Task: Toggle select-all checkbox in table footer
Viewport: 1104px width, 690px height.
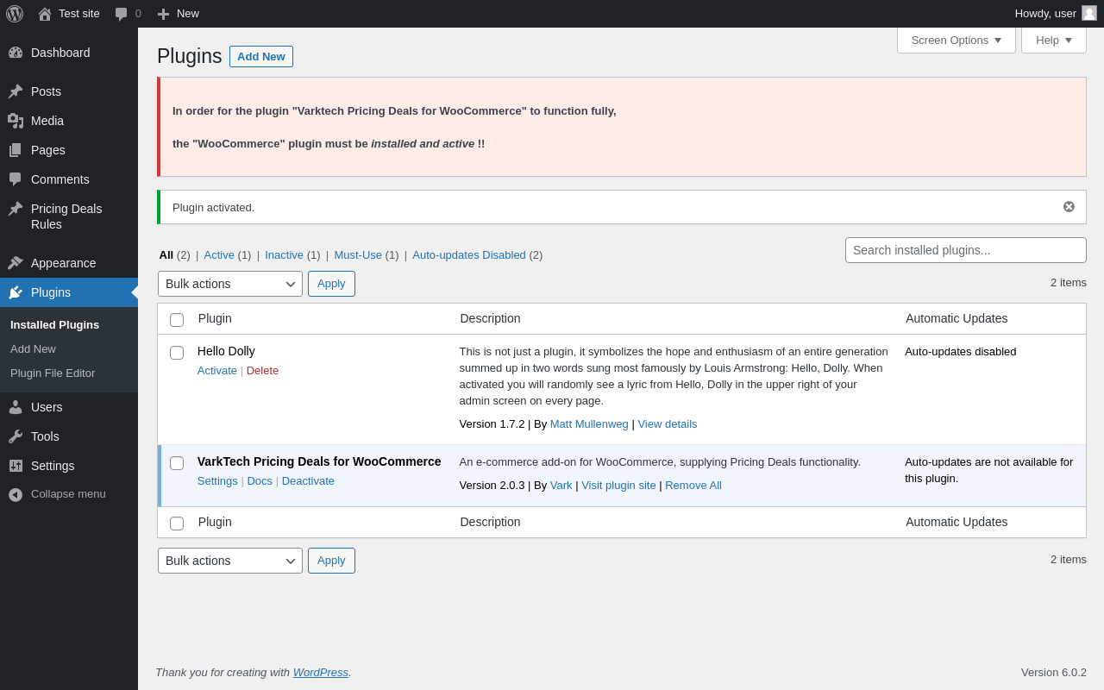Action: click(177, 524)
